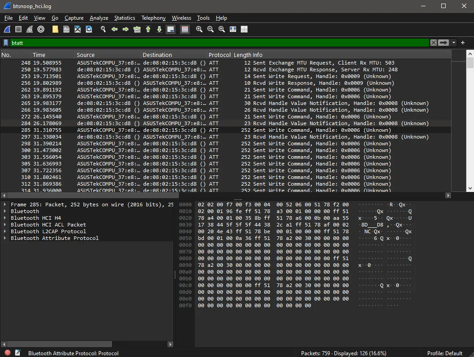Open the Statistics menu

click(x=124, y=18)
